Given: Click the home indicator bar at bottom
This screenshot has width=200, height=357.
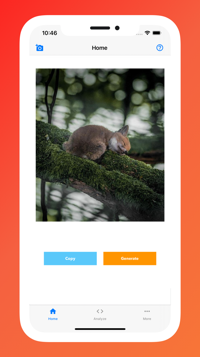Looking at the screenshot, I should [100, 329].
